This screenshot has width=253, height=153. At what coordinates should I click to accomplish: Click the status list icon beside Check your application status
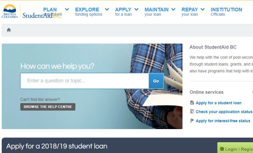pos(192,111)
